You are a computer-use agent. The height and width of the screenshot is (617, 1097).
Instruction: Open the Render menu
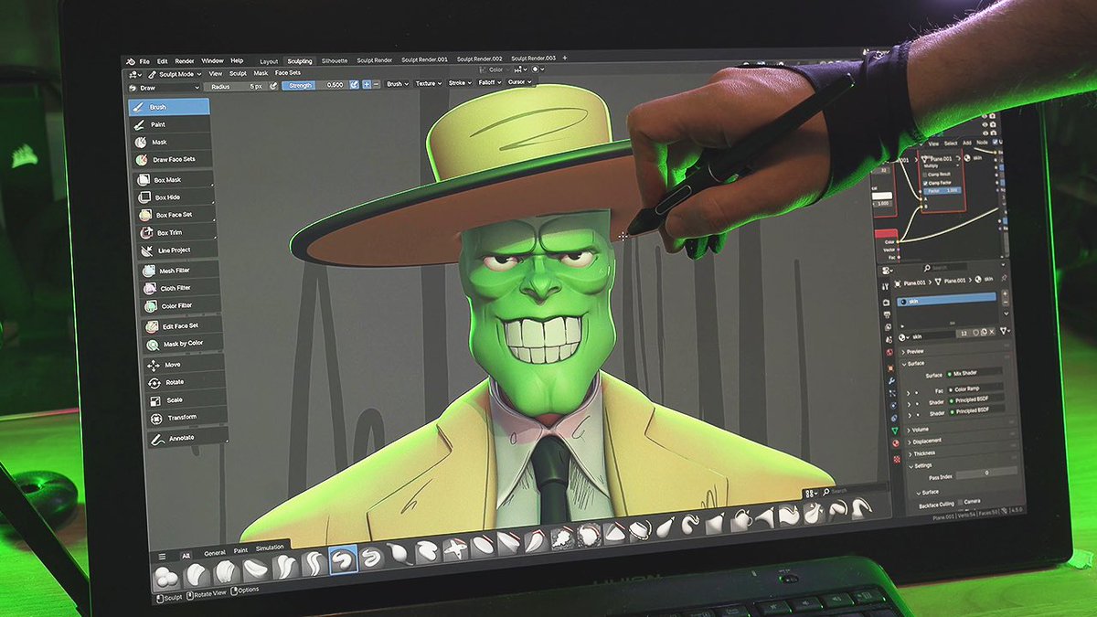(186, 60)
